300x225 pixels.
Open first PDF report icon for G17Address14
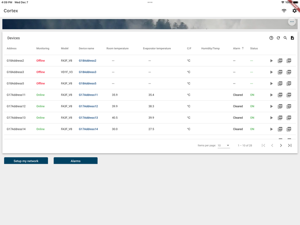click(x=280, y=129)
